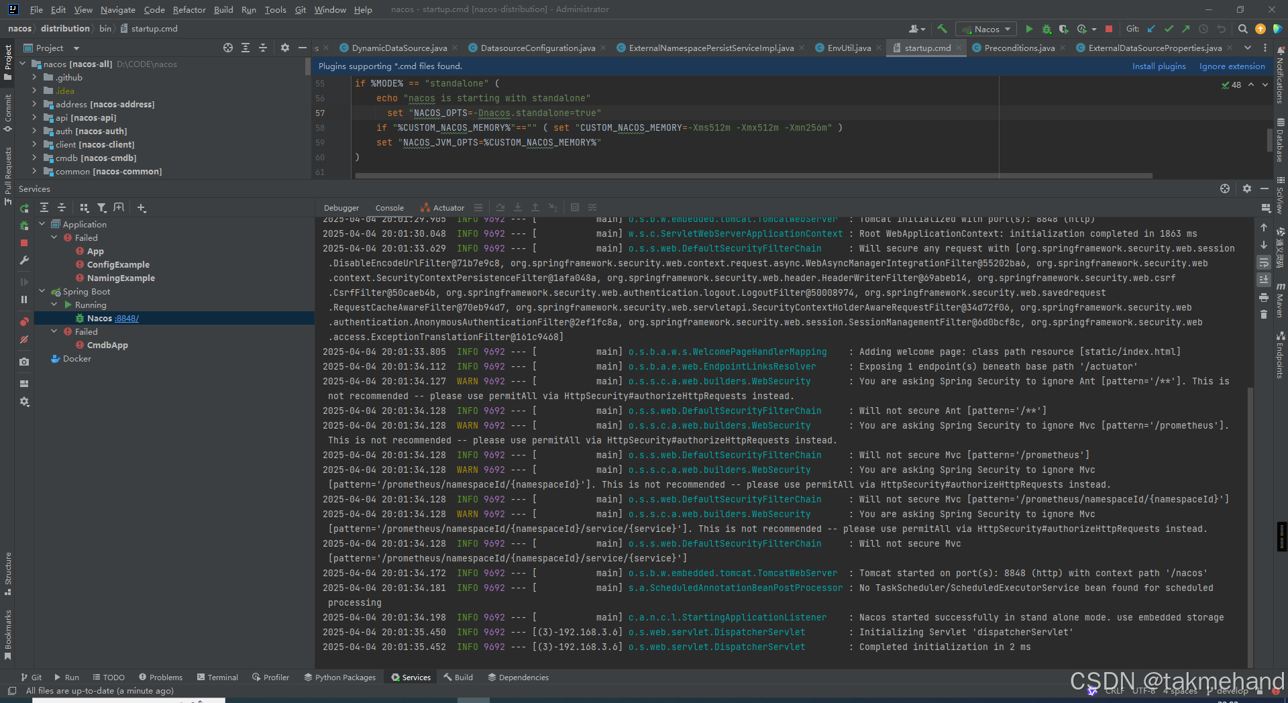Select ConfigExample in Failed applications
The width and height of the screenshot is (1288, 703).
pos(118,264)
